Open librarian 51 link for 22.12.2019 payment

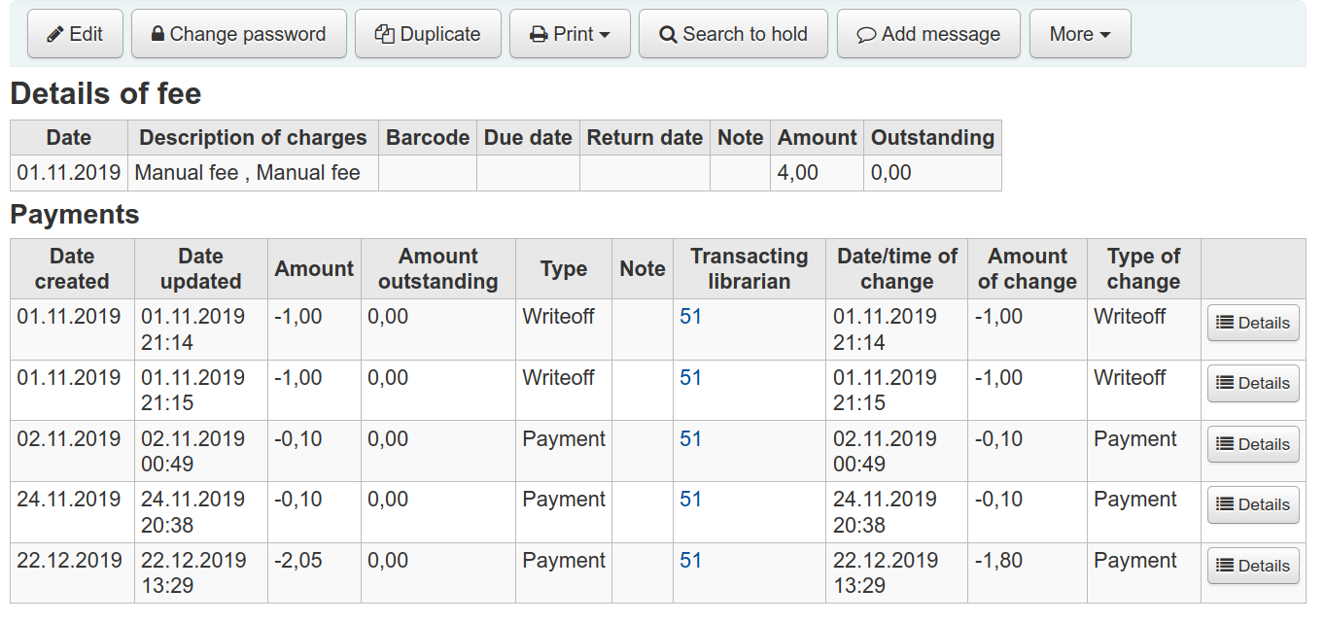coord(690,561)
